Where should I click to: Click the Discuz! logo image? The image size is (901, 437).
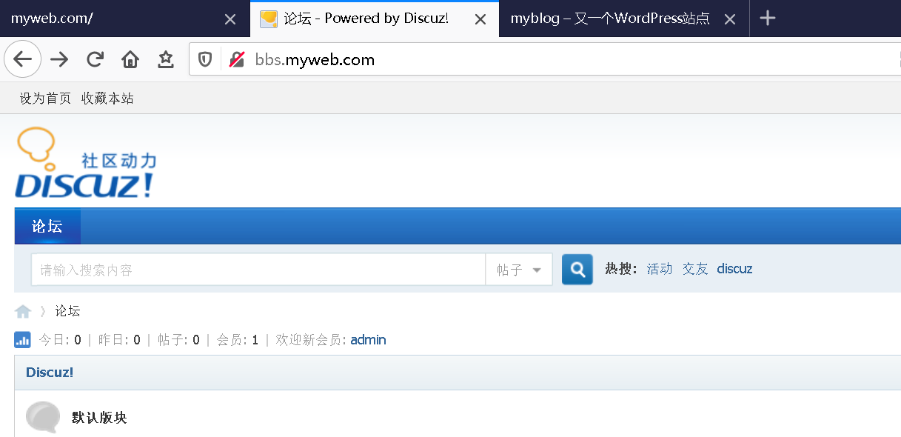[86, 163]
